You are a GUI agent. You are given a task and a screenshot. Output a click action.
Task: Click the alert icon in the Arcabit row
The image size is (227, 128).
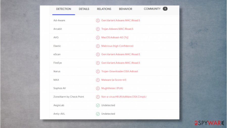[98, 29]
